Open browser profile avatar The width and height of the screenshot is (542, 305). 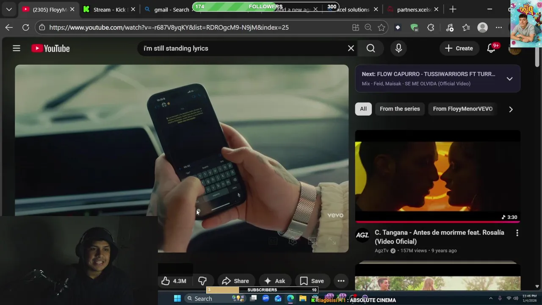point(482,28)
